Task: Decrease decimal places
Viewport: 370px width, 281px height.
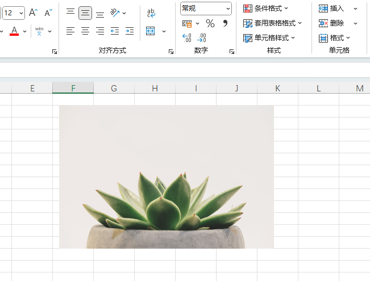Action: (202, 37)
